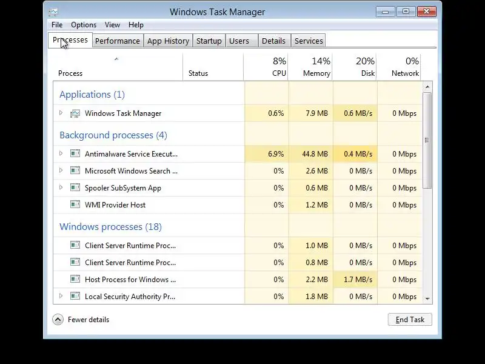Click the 0.6 MB/s disk value

(358, 113)
